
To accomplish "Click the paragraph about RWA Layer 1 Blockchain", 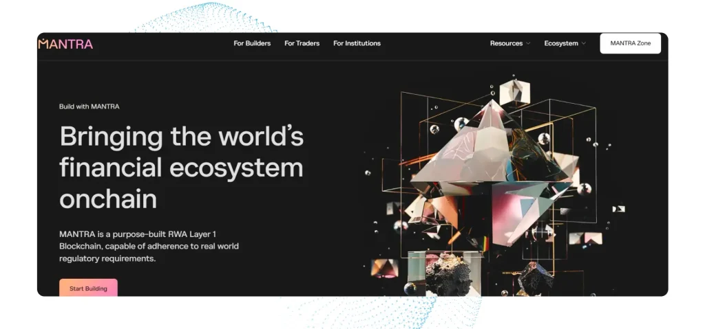I will (x=149, y=247).
